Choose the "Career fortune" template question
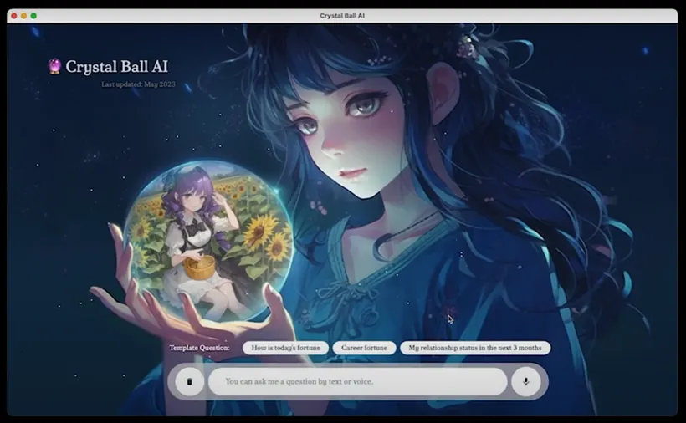Screen dimensions: 686x423 [x=364, y=348]
